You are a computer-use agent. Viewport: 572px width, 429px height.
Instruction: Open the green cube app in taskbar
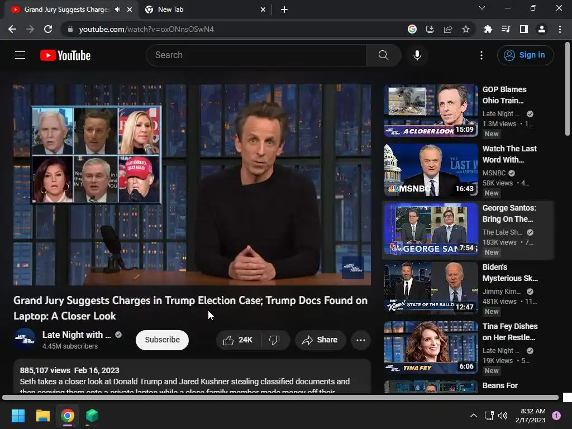[x=92, y=416]
